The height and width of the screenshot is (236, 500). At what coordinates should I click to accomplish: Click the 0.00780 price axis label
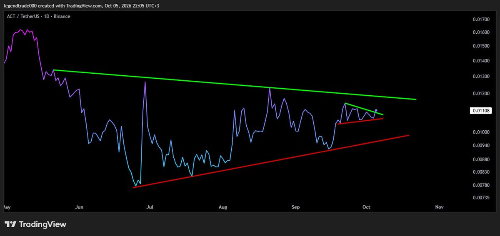click(481, 185)
